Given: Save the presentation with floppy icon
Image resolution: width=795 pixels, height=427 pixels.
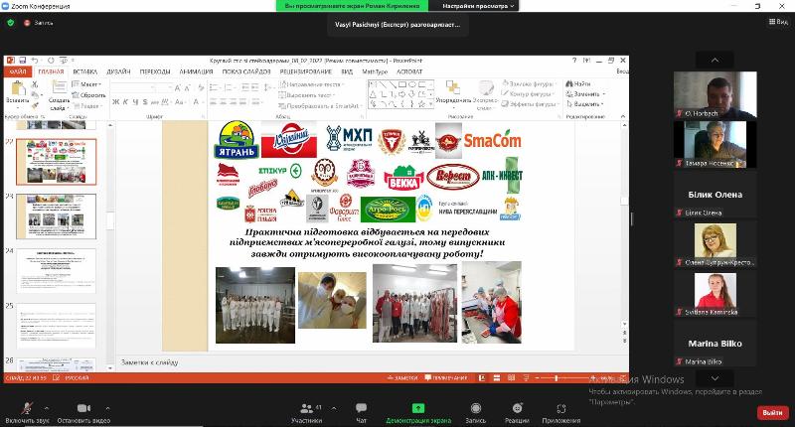Looking at the screenshot, I should (x=22, y=61).
